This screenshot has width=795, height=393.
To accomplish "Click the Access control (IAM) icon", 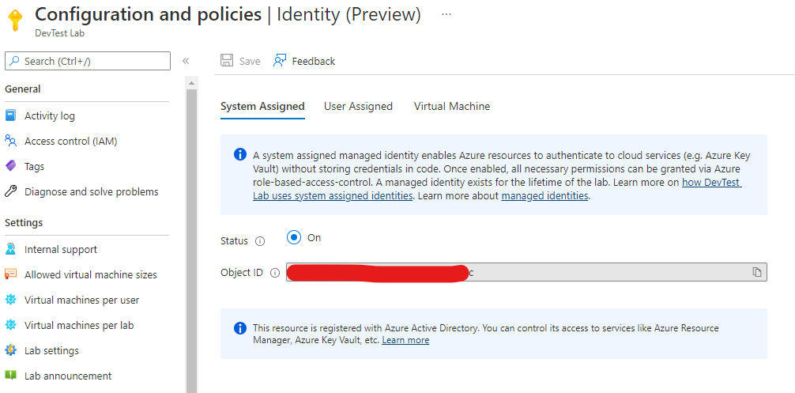I will pyautogui.click(x=10, y=141).
